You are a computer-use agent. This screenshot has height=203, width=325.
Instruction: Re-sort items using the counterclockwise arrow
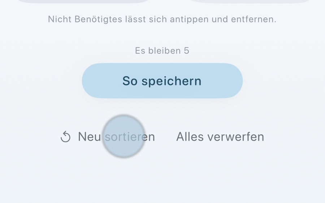coord(65,137)
